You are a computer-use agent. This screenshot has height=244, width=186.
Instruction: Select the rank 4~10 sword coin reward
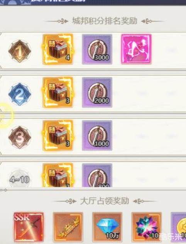pos(97,175)
